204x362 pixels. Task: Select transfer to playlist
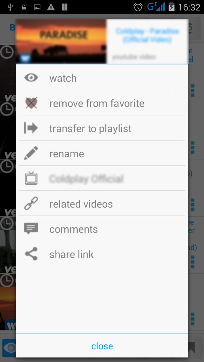(102, 128)
